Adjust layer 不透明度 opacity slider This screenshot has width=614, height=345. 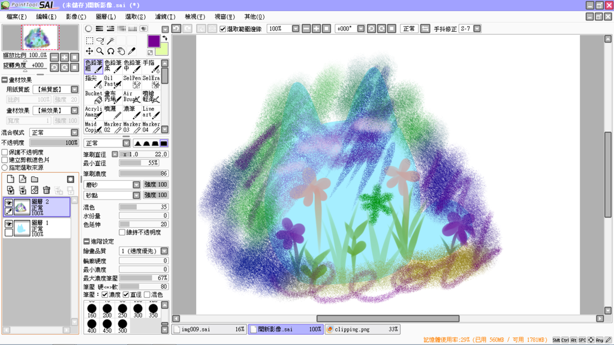[54, 143]
